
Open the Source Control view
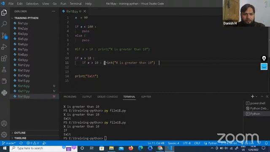pos(4,35)
